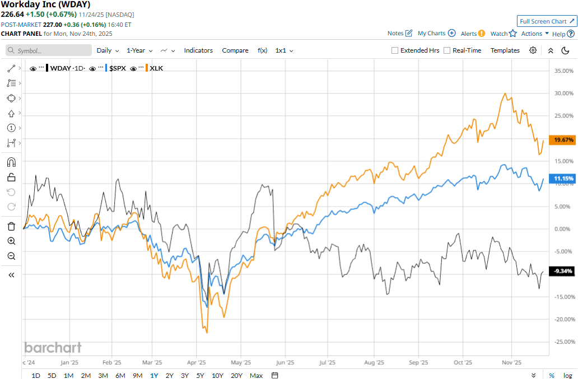Click the blue 11.15% price label

(x=562, y=179)
